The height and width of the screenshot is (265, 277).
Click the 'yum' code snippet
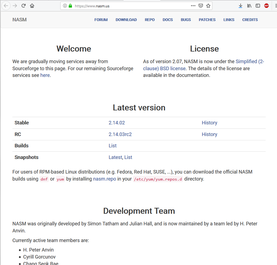point(60,179)
